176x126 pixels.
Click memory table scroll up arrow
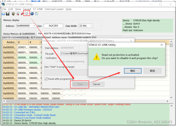pyautogui.click(x=171, y=42)
